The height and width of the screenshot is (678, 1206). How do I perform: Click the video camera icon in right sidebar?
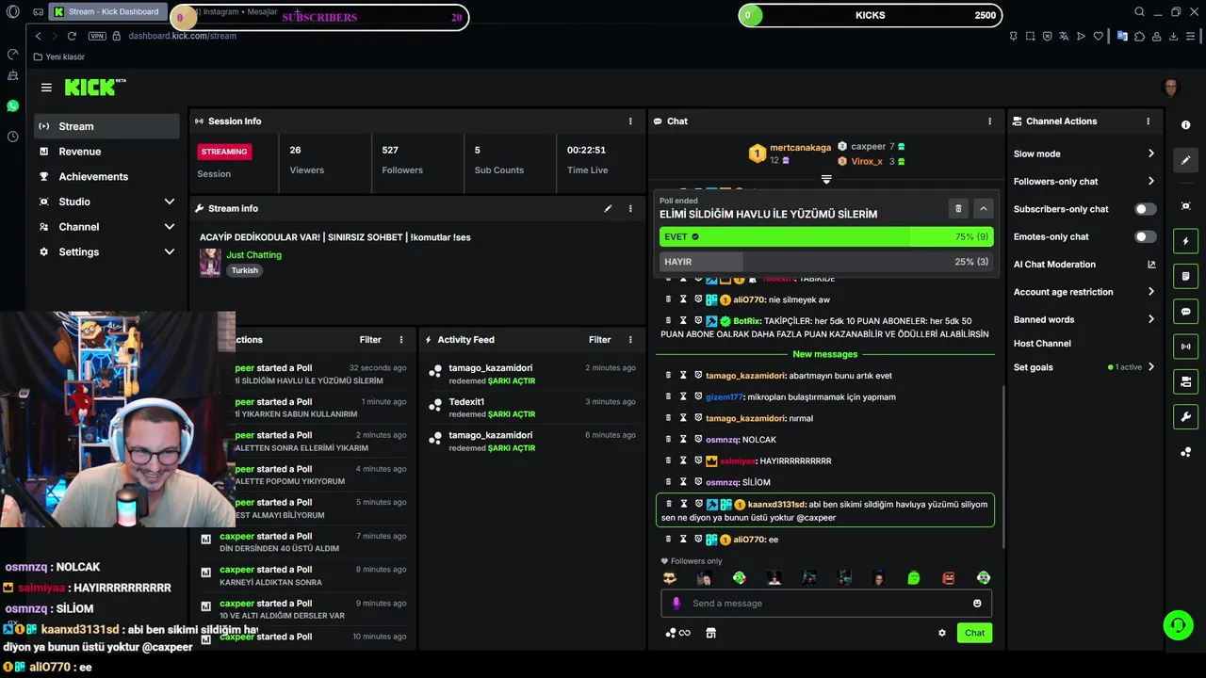point(1185,381)
